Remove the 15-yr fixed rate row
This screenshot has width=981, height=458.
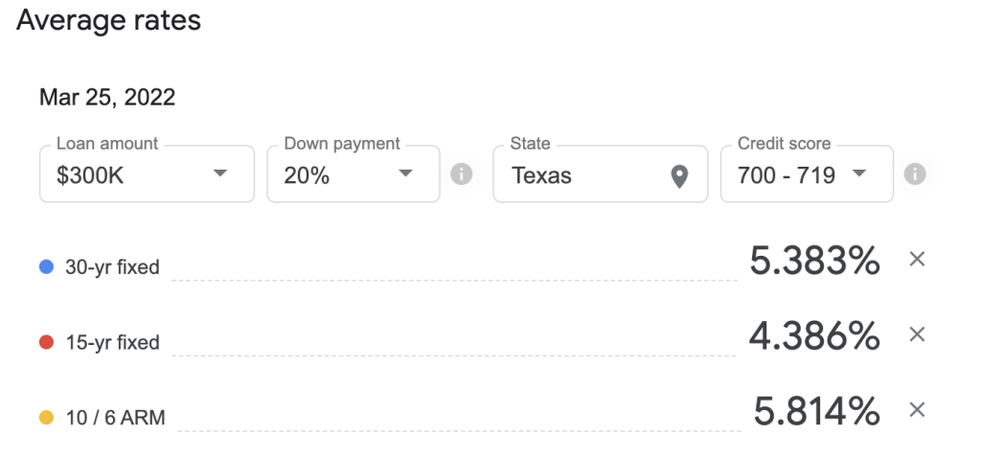point(917,334)
